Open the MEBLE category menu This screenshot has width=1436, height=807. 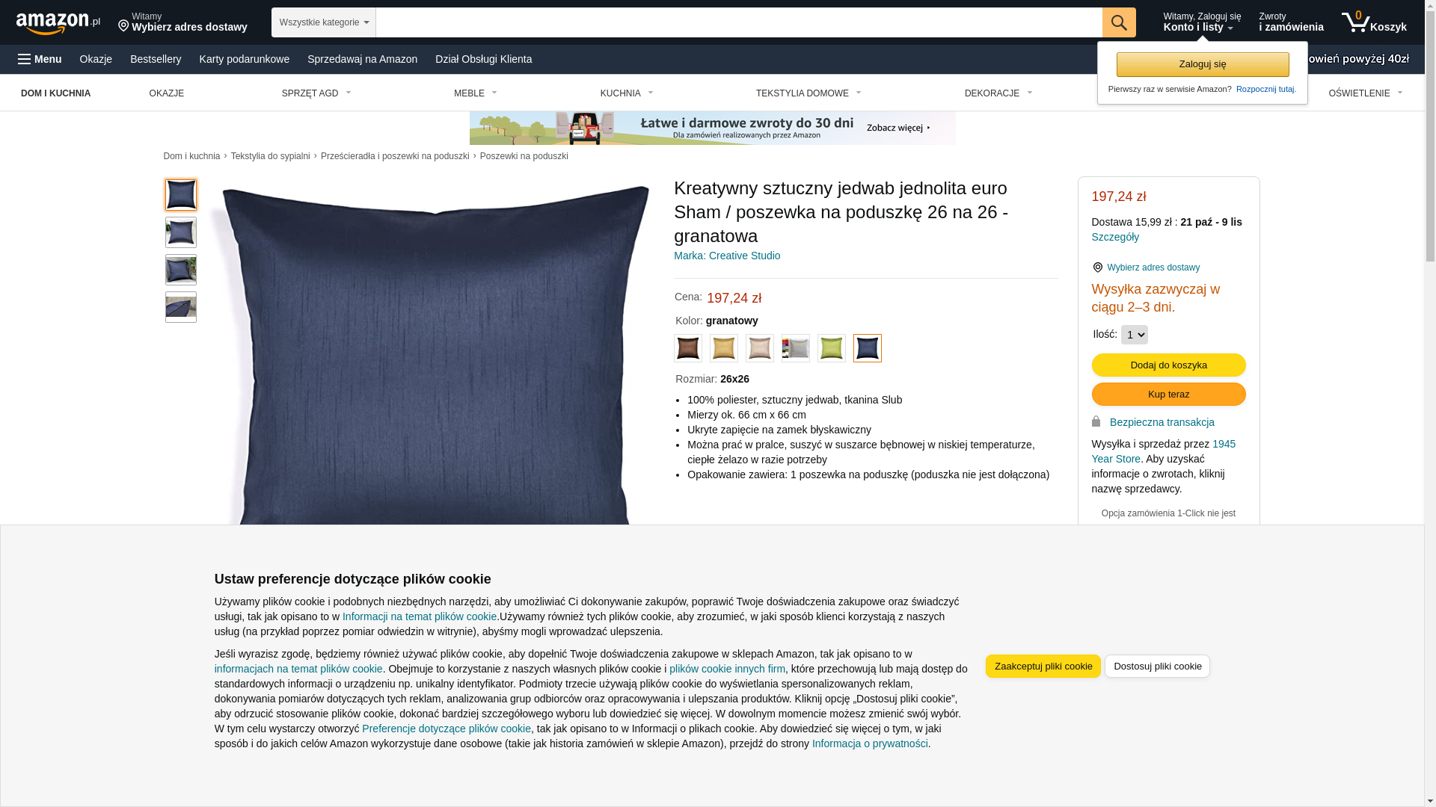[476, 93]
